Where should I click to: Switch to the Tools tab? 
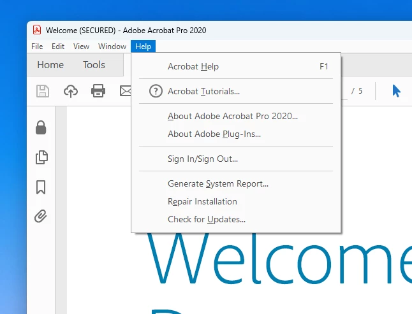coord(94,65)
